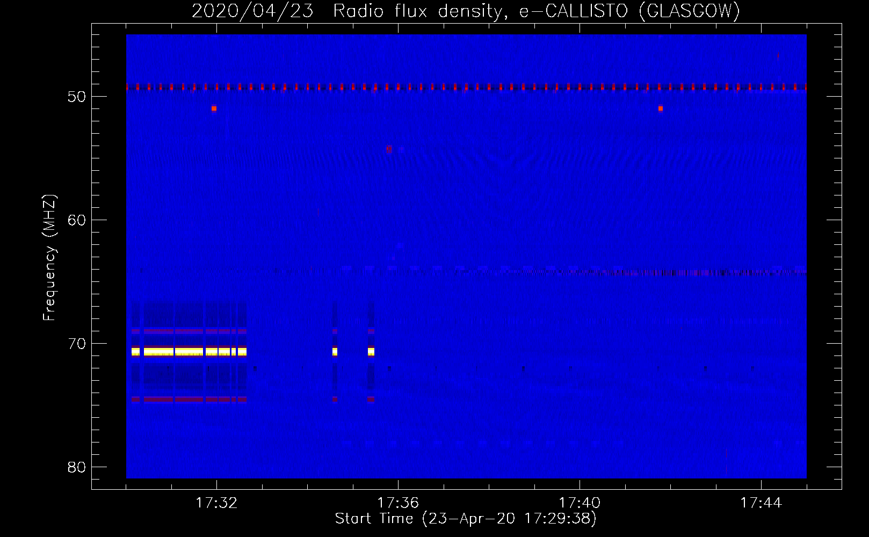869x537 pixels.
Task: Click the 60 frequency tick label
Action: tap(77, 220)
